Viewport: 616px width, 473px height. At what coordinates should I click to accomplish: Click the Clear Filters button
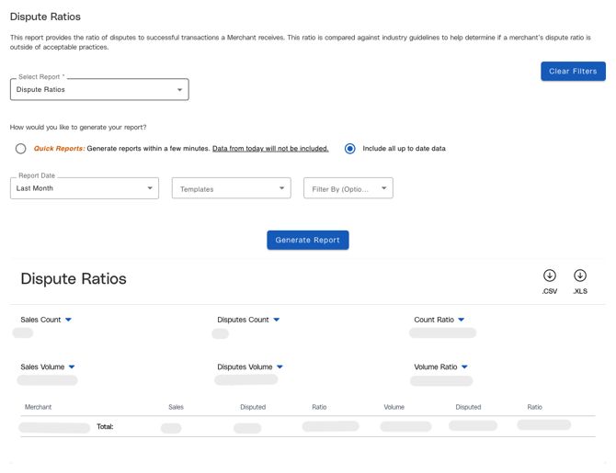coord(573,72)
